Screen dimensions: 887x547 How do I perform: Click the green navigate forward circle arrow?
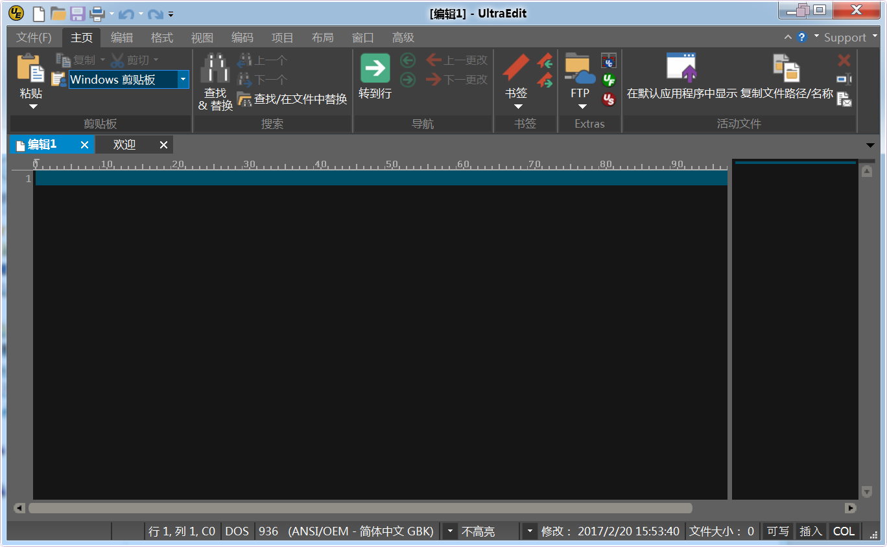408,80
